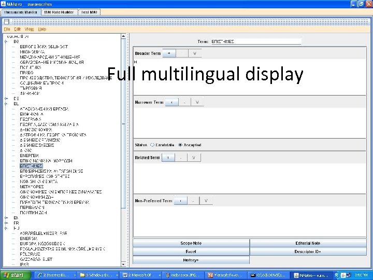Select ΕΠΙΣΤΗΜΕΣ in the tree
The width and height of the screenshot is (373, 280).
click(x=31, y=166)
